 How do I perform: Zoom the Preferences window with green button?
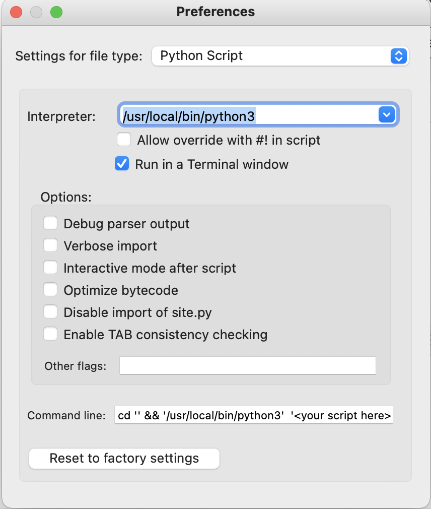pos(56,12)
